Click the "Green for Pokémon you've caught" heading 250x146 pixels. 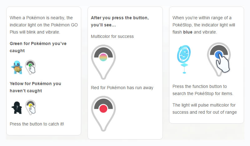[x=38, y=47]
